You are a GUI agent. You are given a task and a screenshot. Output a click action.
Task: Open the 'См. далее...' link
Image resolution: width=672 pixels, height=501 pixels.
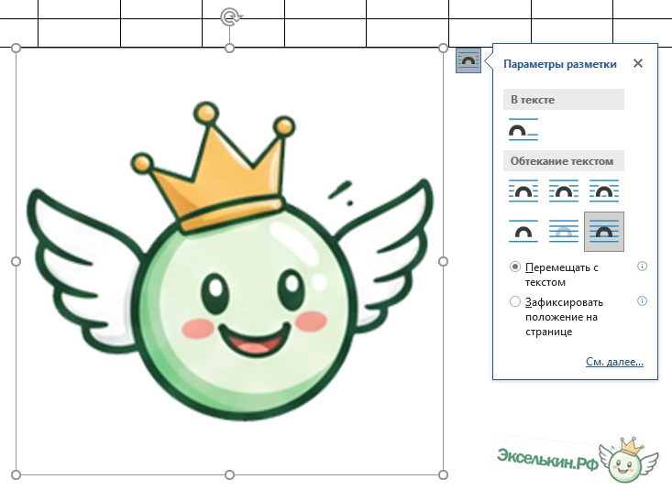coord(614,362)
